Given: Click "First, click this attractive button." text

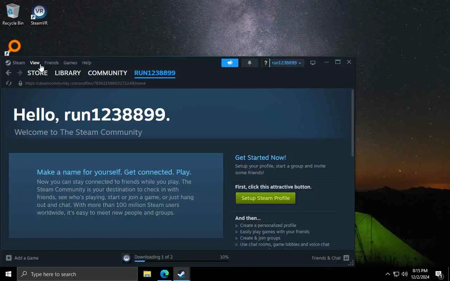Looking at the screenshot, I should coord(273,187).
